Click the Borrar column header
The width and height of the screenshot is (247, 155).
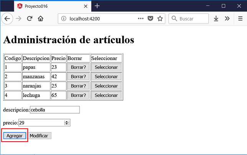(78, 58)
